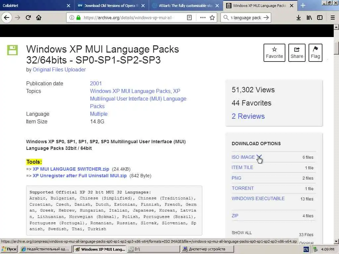This screenshot has width=339, height=254.
Task: Bookmark this page with star icon
Action: click(x=212, y=18)
